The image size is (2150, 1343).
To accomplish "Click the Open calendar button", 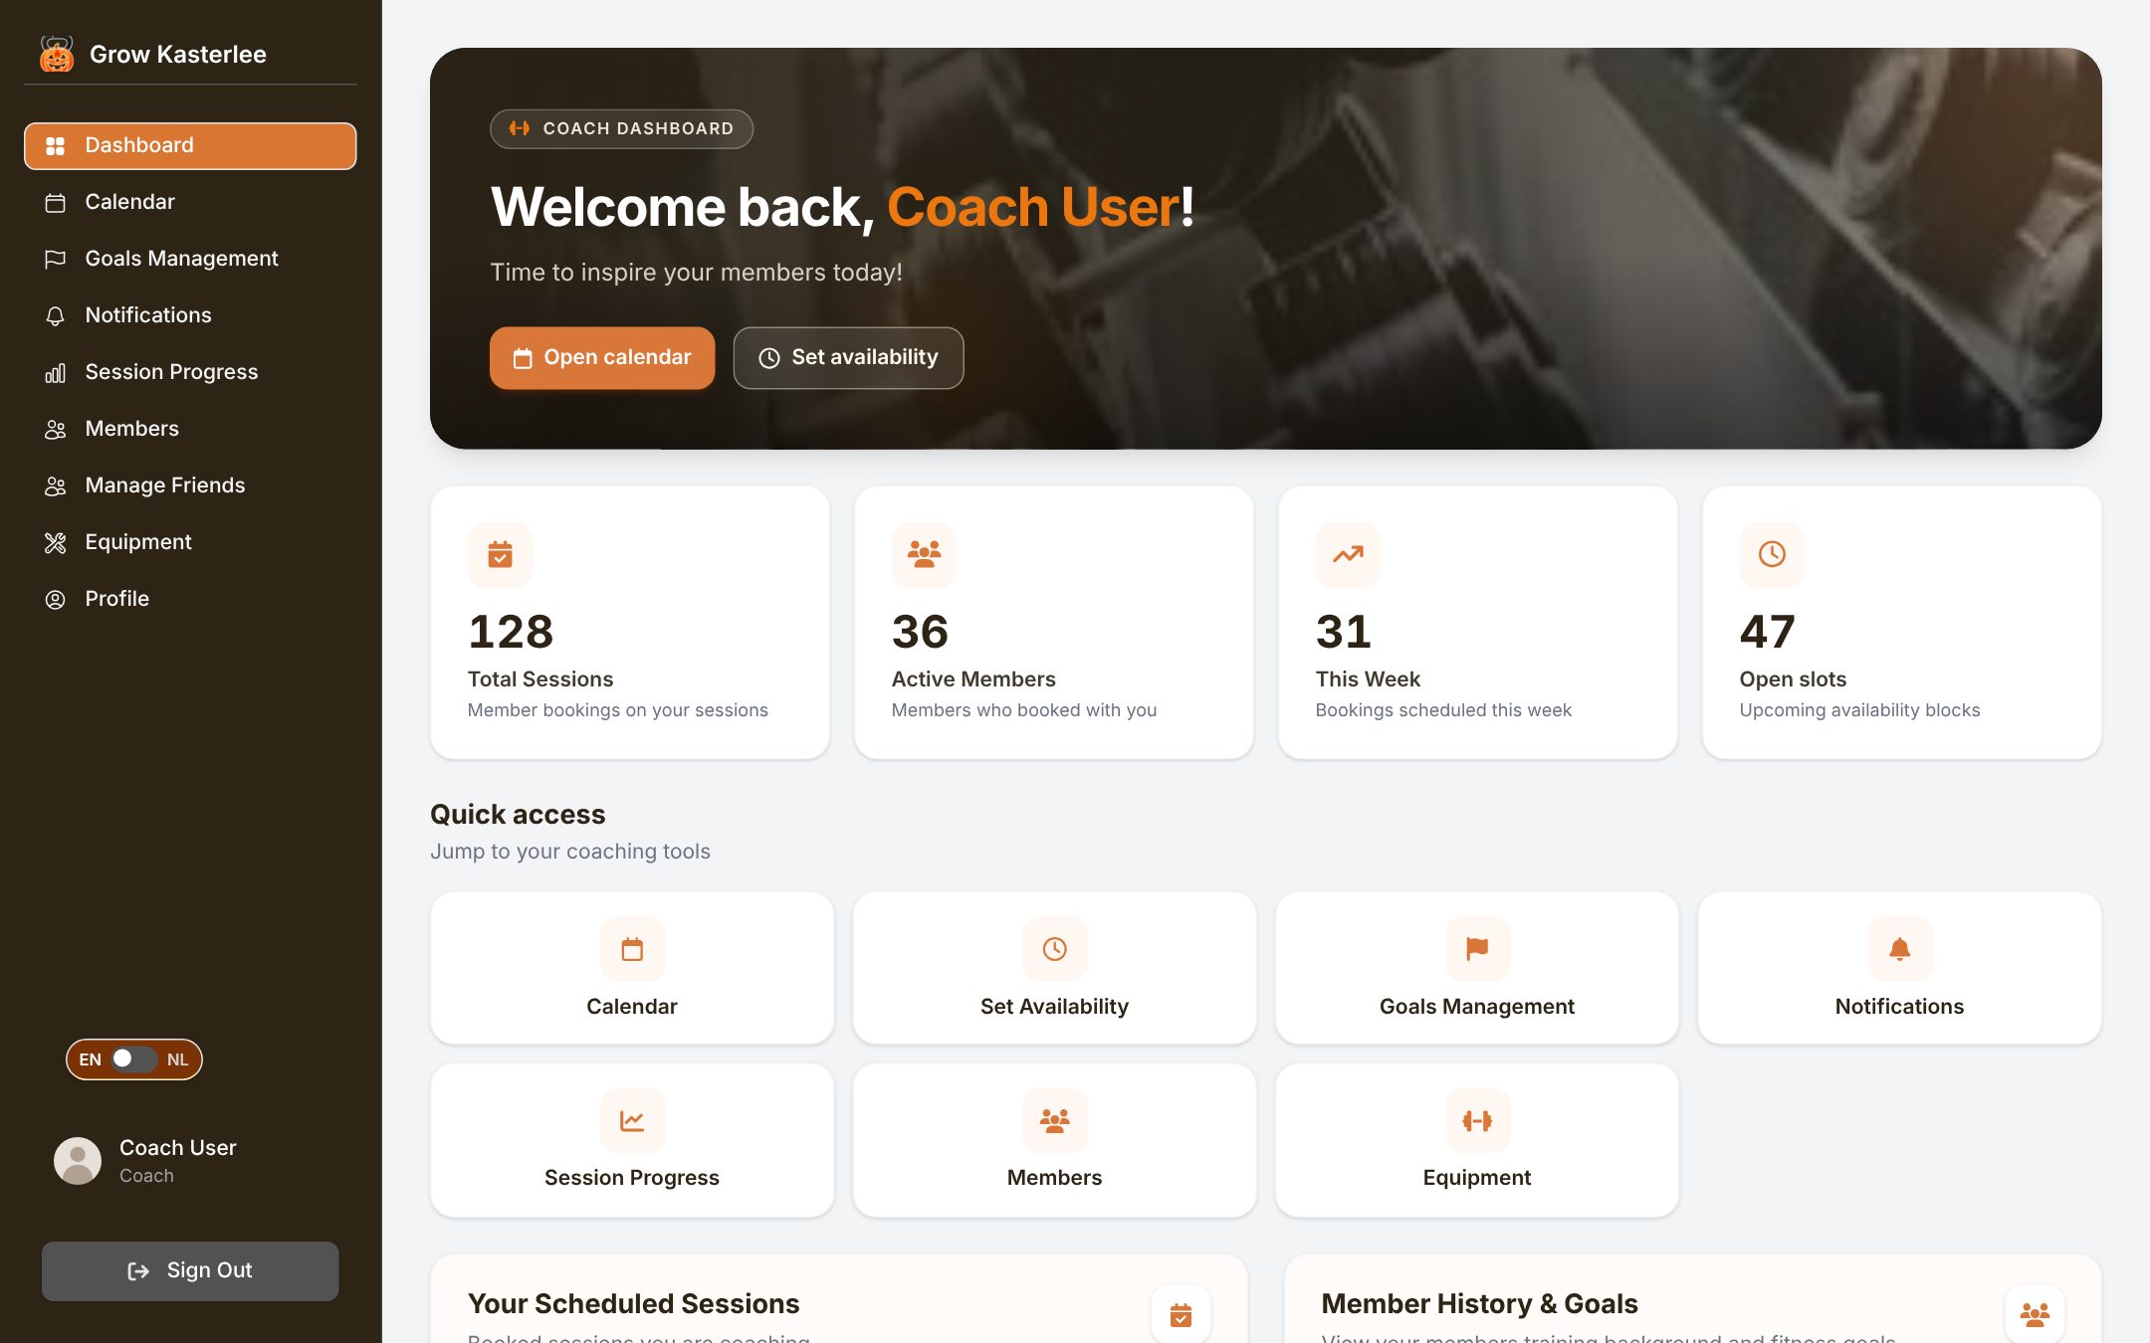I will 602,358.
